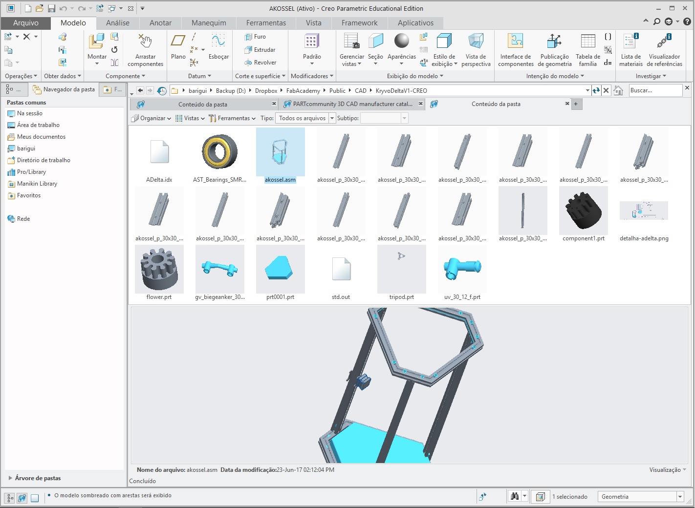
Task: Expand the Visualização preview options
Action: [668, 470]
